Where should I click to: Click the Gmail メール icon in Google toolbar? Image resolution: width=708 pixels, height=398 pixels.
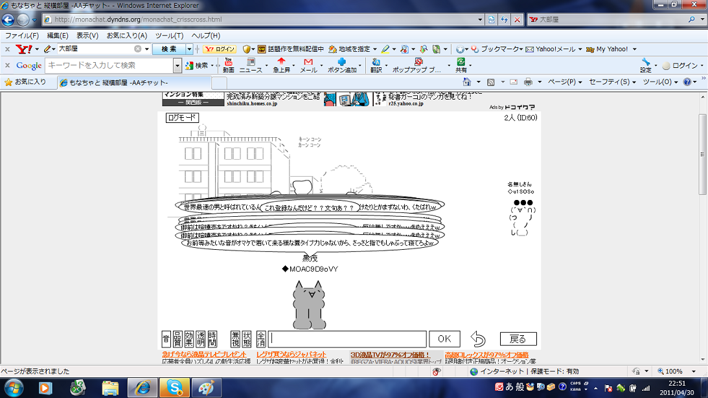(x=308, y=65)
